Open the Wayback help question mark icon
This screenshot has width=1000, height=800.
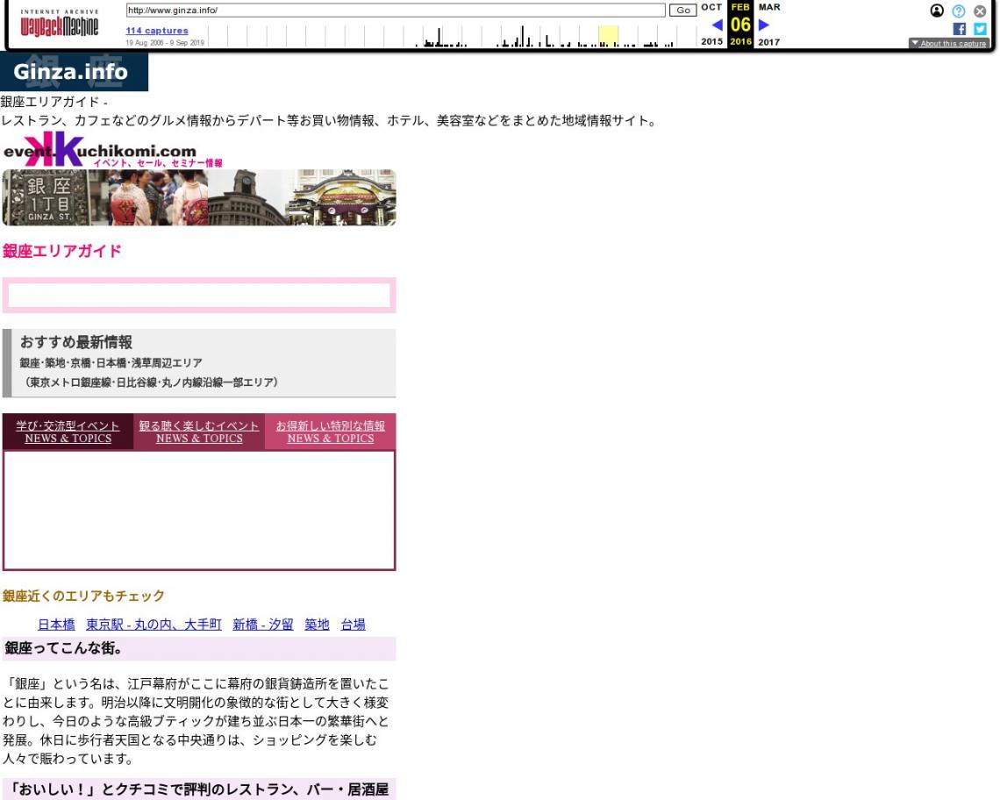958,11
